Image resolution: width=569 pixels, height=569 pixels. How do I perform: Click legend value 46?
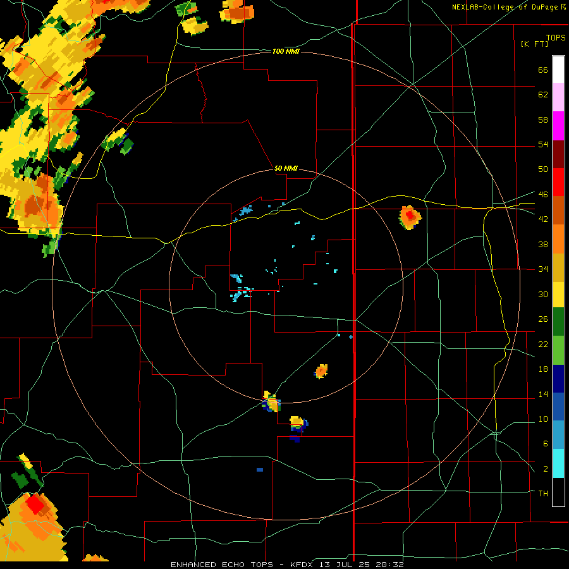tap(543, 194)
